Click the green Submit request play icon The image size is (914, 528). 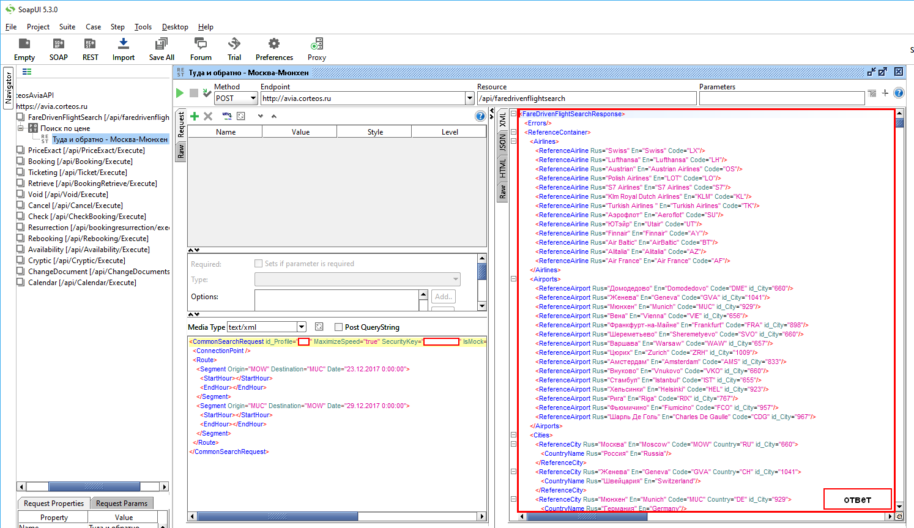(x=180, y=93)
